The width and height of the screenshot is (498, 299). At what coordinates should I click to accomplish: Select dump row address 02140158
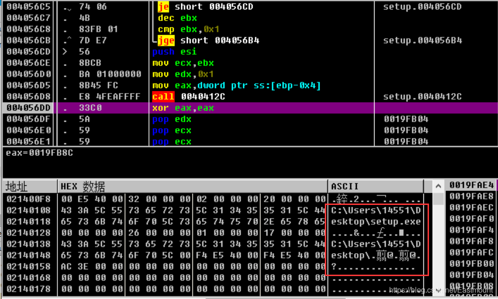tap(28, 267)
